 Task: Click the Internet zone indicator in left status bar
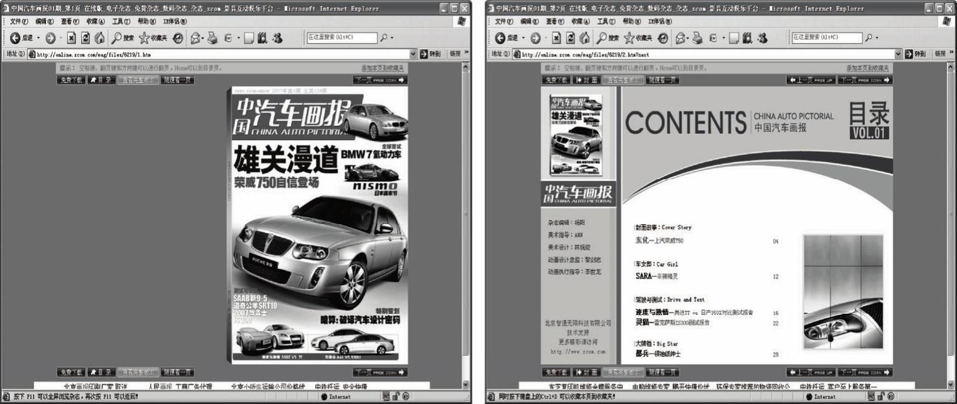click(x=336, y=397)
